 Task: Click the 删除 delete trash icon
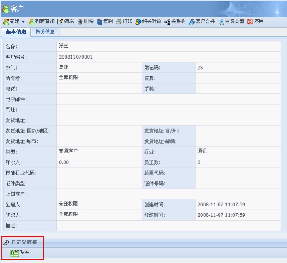(x=80, y=22)
